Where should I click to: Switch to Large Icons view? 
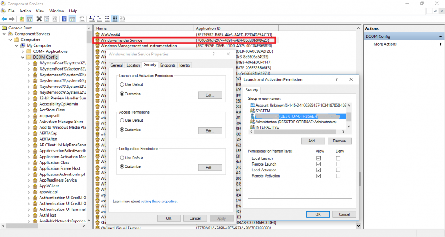(92, 19)
